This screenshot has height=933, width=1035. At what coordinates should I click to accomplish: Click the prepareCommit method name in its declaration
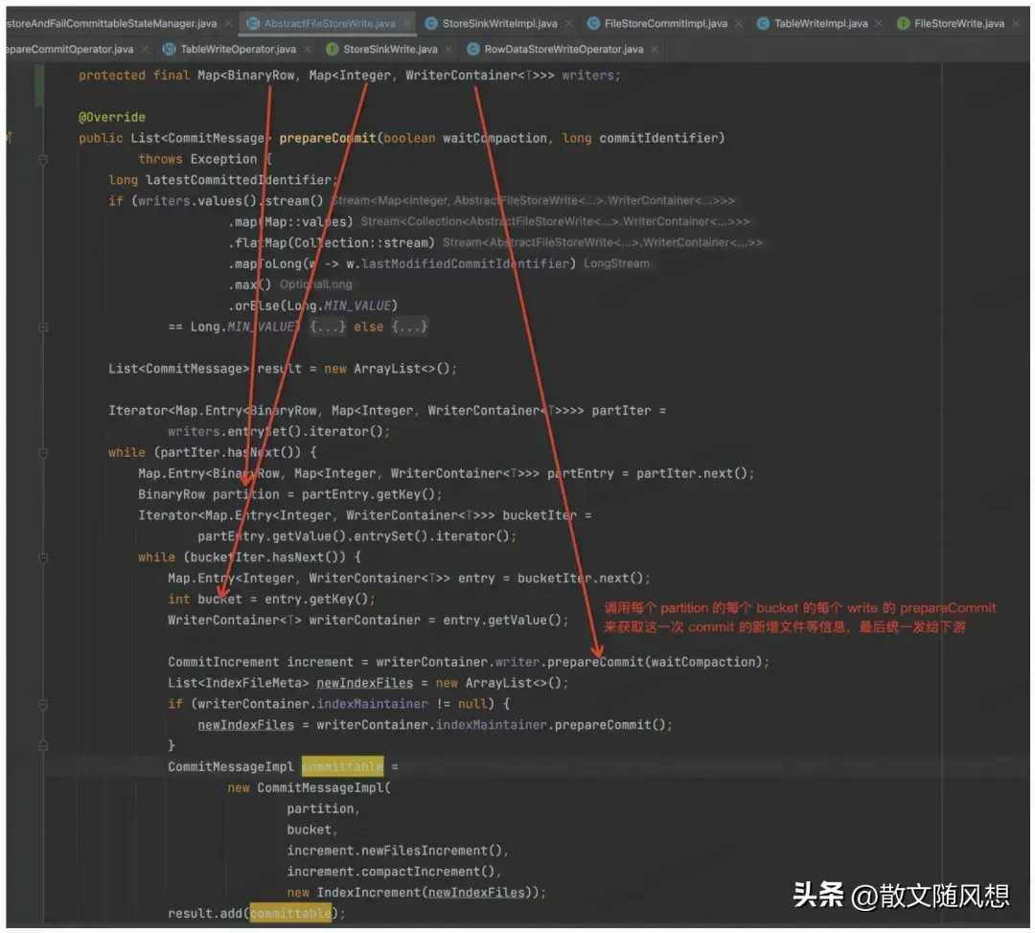(328, 139)
